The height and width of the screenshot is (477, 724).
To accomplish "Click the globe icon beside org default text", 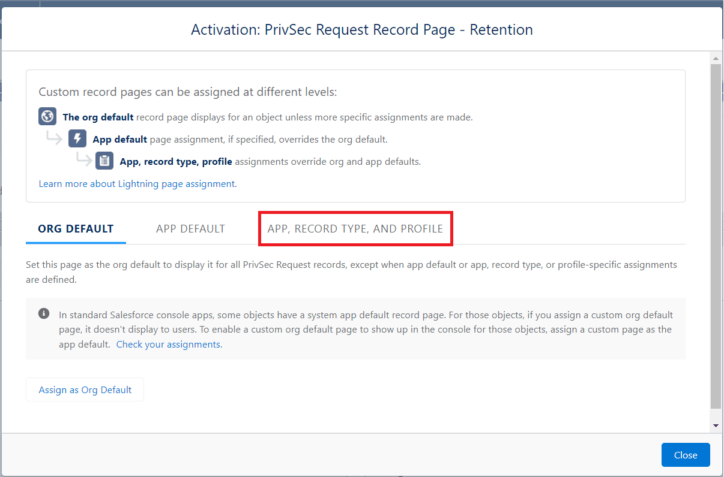I will 47,116.
